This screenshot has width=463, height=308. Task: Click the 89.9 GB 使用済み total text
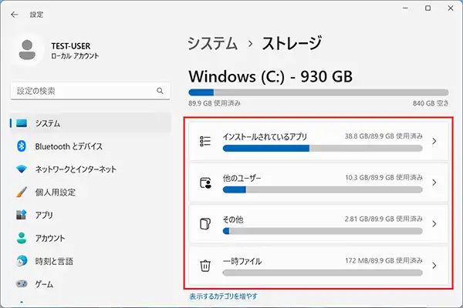215,103
